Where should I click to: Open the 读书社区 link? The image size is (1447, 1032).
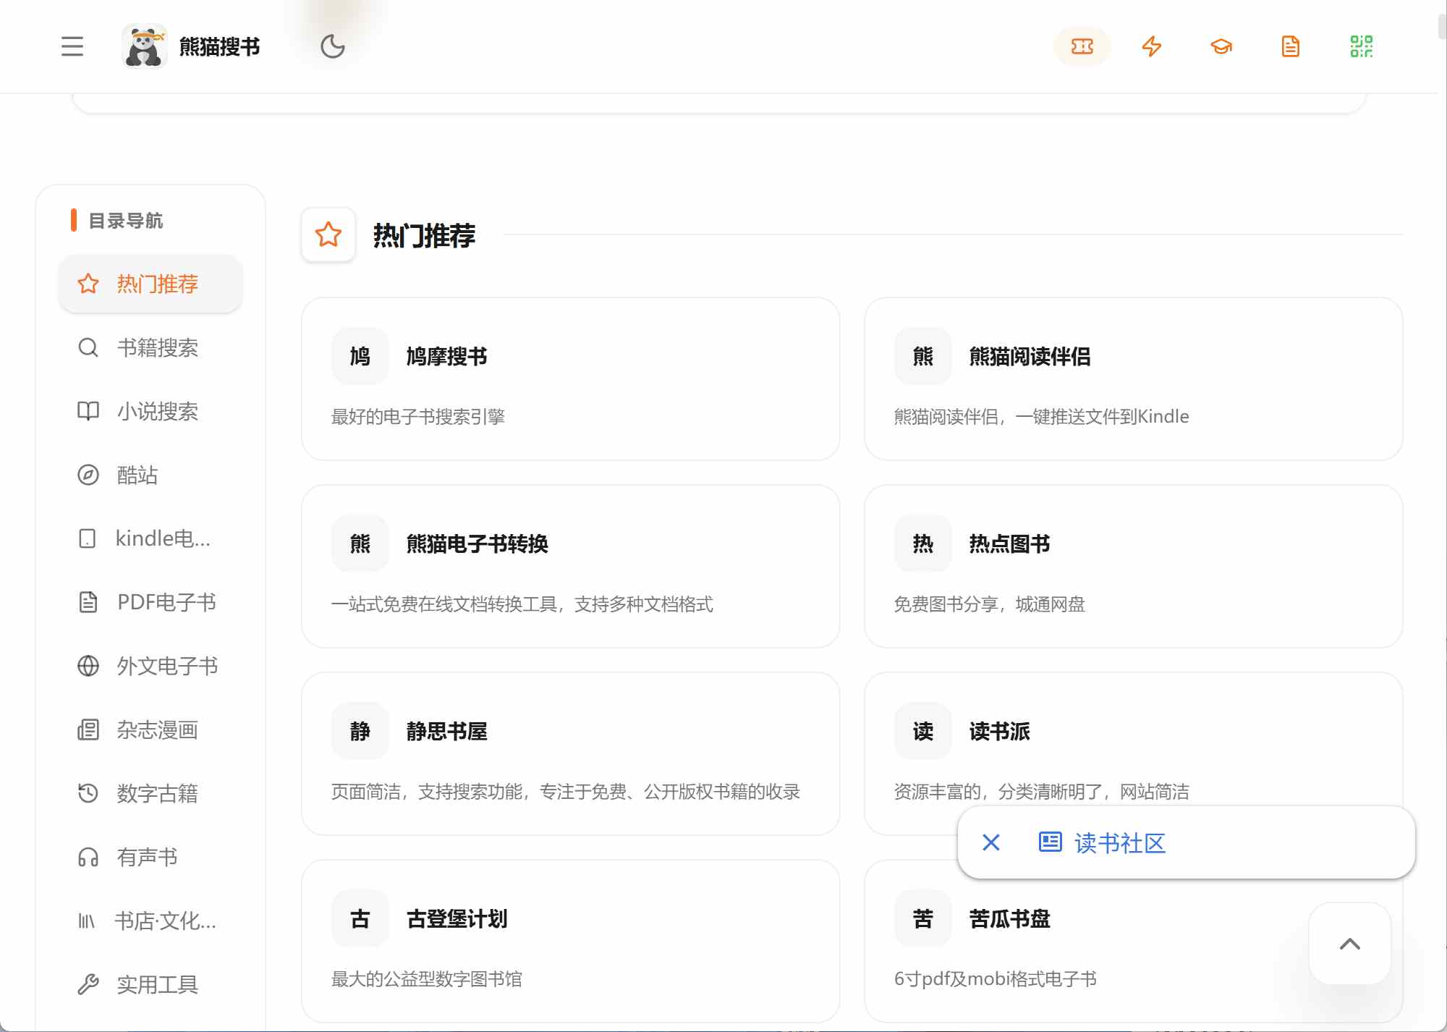pos(1120,843)
